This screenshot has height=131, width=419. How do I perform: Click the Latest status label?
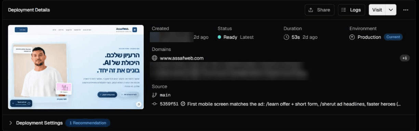click(x=247, y=37)
